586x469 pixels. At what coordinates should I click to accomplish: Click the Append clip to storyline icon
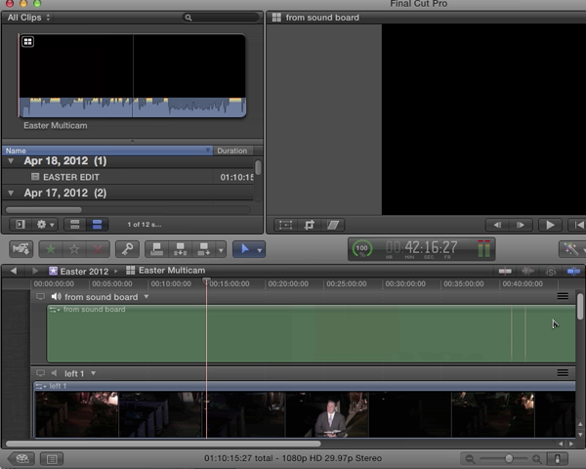tap(204, 249)
